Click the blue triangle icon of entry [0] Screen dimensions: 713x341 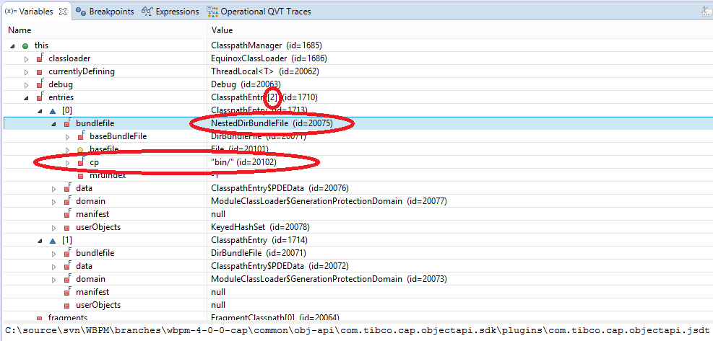53,110
